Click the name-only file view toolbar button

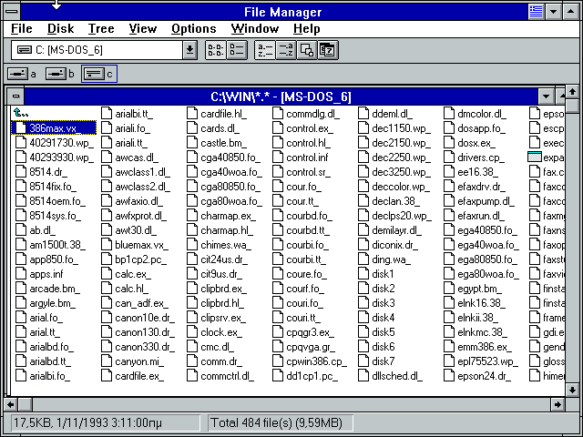[x=216, y=50]
